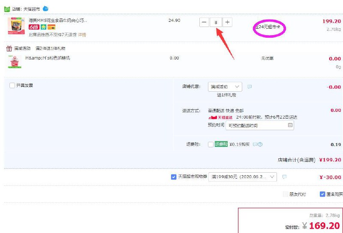Image resolution: width=343 pixels, height=233 pixels.
Task: Click the 预约时间 delivery time input field
Action: click(260, 125)
